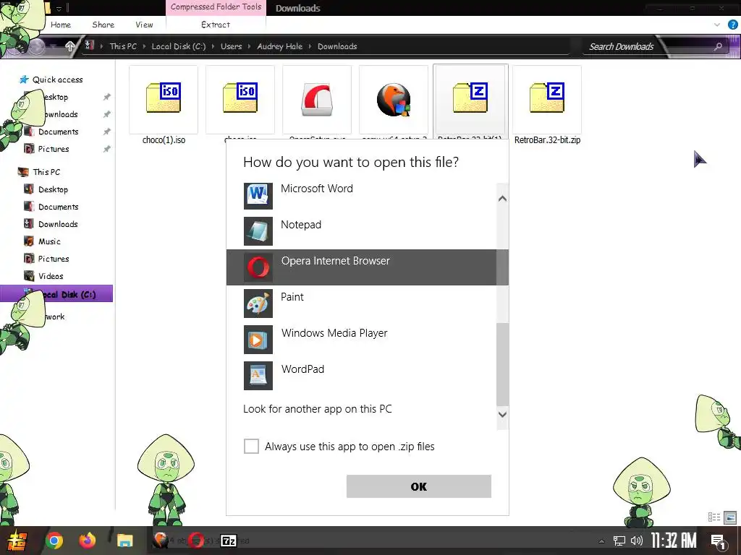Pick the Opera Internet Browser icon
The image size is (741, 555).
(258, 267)
